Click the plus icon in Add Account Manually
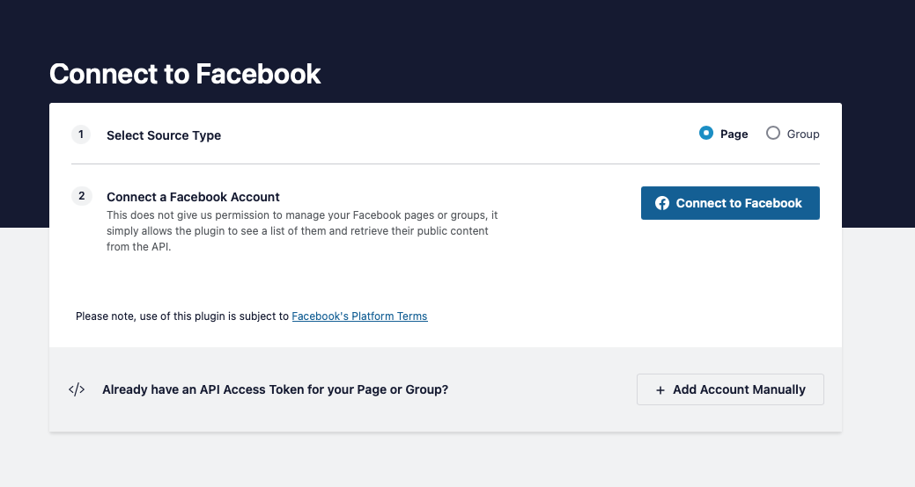 click(x=660, y=390)
